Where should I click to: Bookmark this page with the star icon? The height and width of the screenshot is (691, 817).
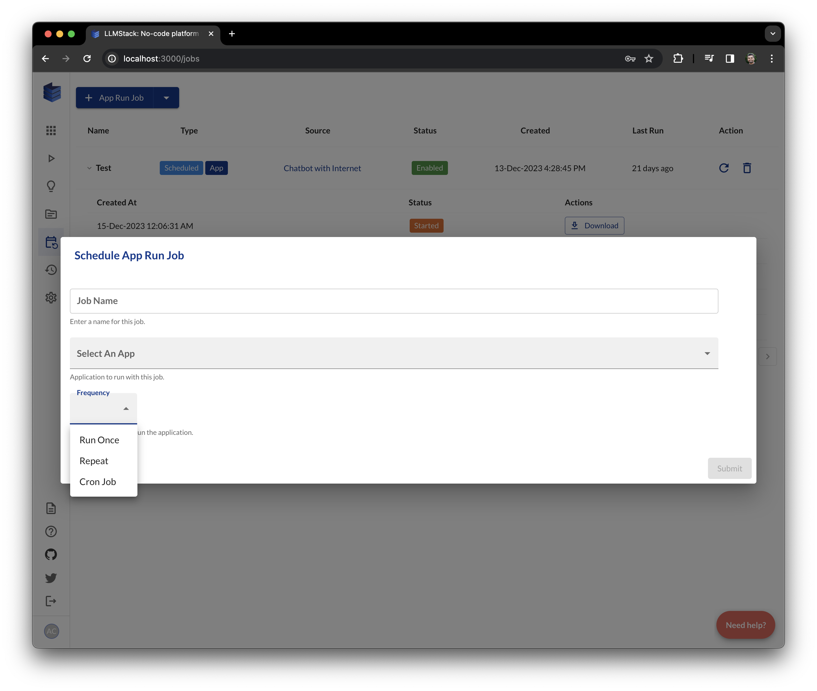pyautogui.click(x=649, y=59)
